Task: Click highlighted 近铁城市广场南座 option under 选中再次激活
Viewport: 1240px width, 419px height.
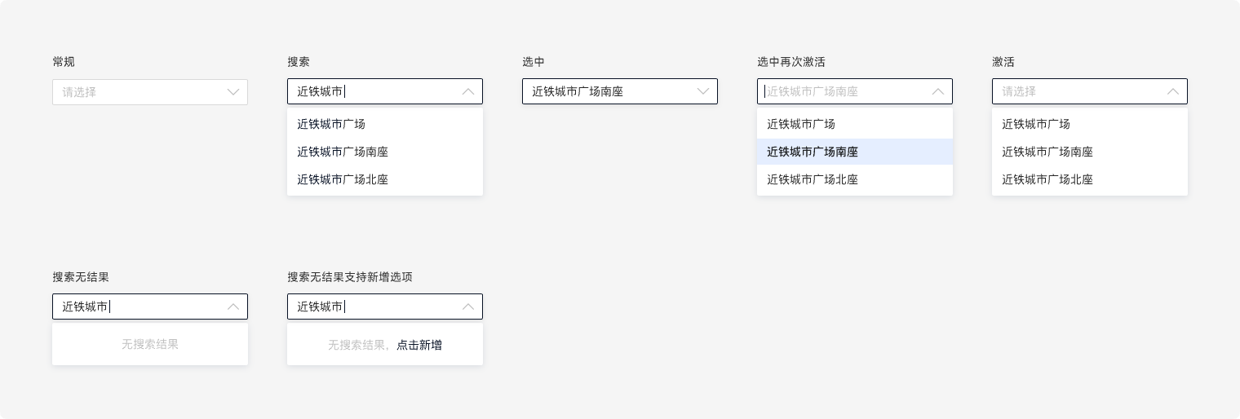Action: (813, 152)
